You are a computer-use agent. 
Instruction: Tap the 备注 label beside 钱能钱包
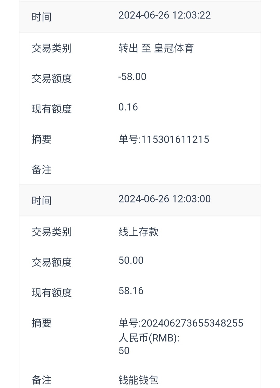point(41,380)
